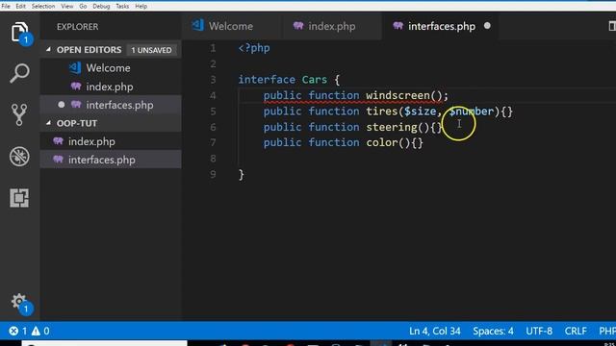Click the word windscreen on line 4

pyautogui.click(x=398, y=95)
